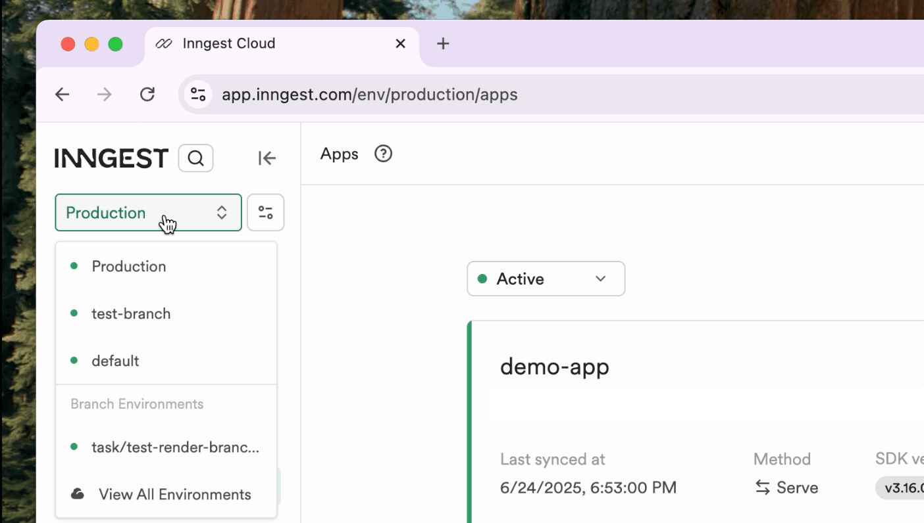The image size is (924, 523).
Task: Click the browser back arrow
Action: pyautogui.click(x=62, y=94)
